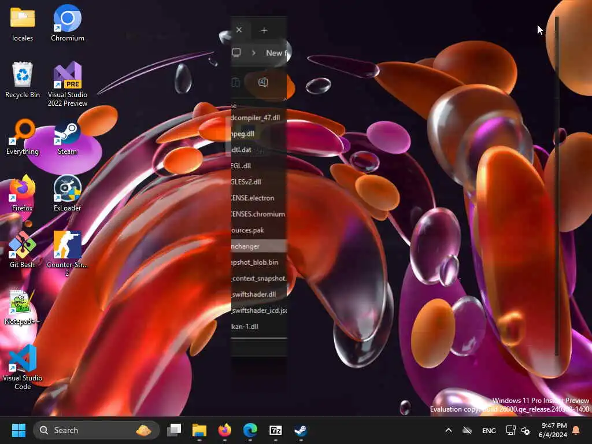This screenshot has width=592, height=444.
Task: Click the This PC monitor breadcrumb icon
Action: click(x=236, y=53)
